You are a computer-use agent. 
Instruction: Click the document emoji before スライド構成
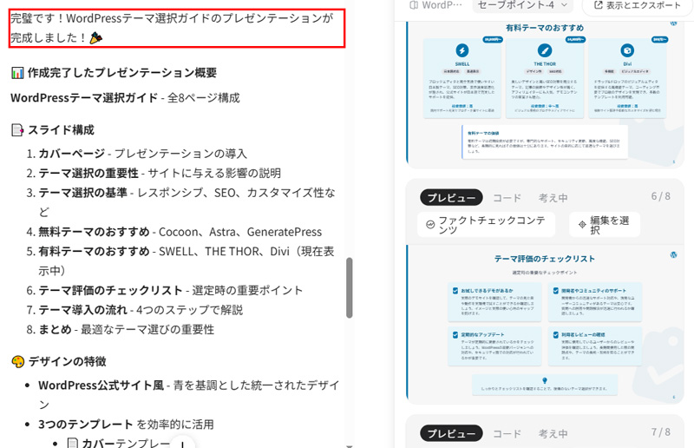[17, 130]
